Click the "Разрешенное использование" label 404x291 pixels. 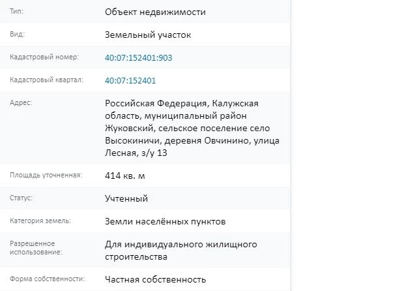pyautogui.click(x=36, y=247)
